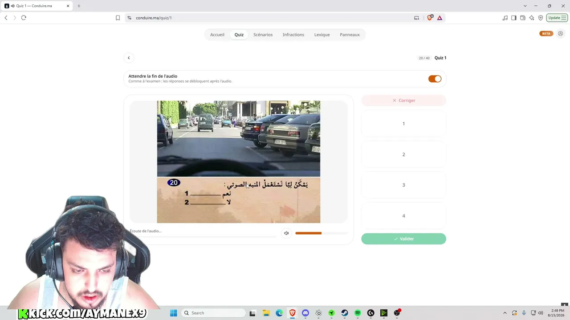The width and height of the screenshot is (570, 320).
Task: Open the Panneaux nav tab
Action: [x=350, y=35]
